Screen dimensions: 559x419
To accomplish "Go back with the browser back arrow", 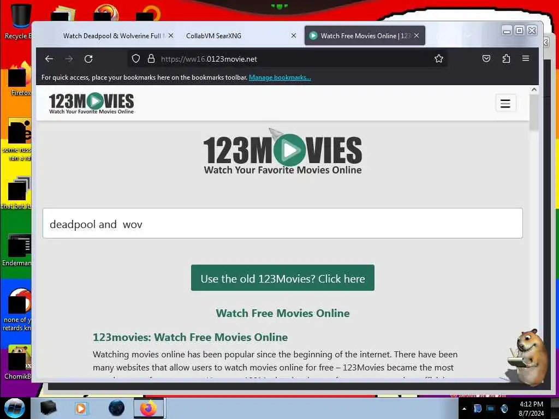I will click(x=49, y=59).
